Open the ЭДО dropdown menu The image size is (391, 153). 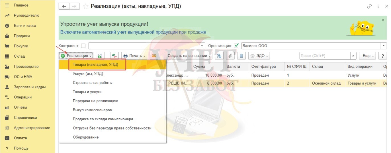259,56
